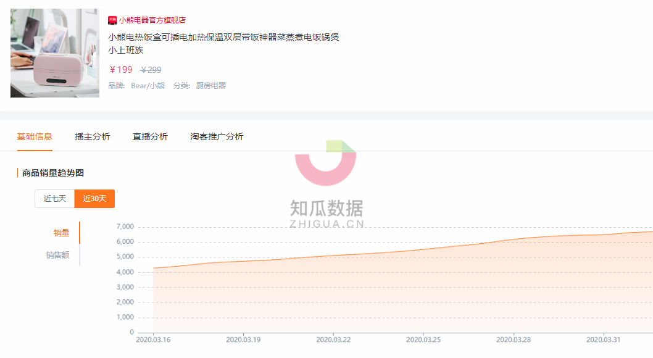653x358 pixels.
Task: Click the 2020.03.16 x-axis date label
Action: (x=153, y=339)
